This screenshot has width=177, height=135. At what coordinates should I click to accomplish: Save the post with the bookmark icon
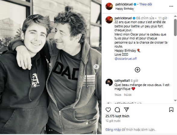click(x=171, y=110)
